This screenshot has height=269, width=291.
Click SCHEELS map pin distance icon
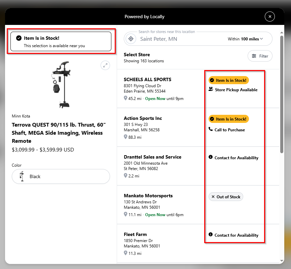[125, 98]
